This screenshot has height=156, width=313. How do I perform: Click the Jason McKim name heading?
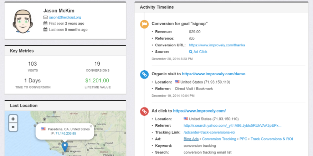[59, 11]
